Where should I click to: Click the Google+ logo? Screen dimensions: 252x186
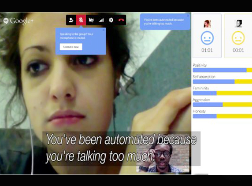click(x=19, y=21)
